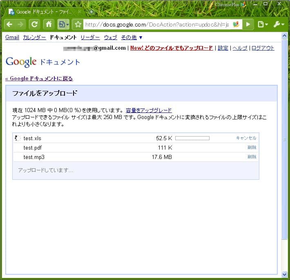
Task: Click the browser Forward arrow button
Action: [20, 24]
